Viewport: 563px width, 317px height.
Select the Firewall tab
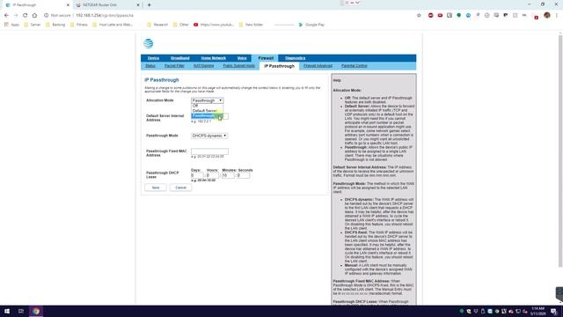tap(266, 58)
